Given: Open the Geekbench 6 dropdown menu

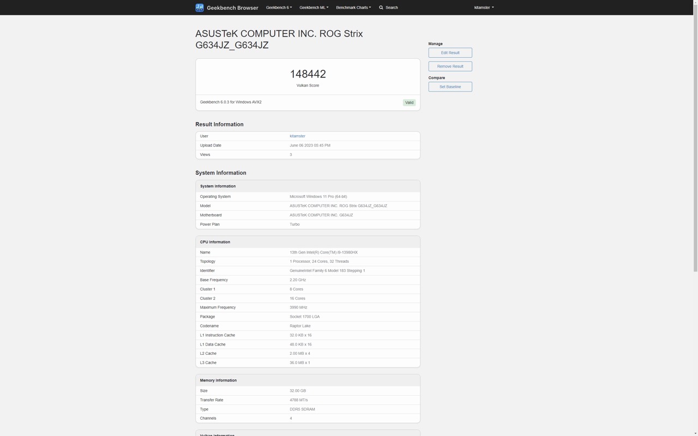Looking at the screenshot, I should [x=279, y=8].
